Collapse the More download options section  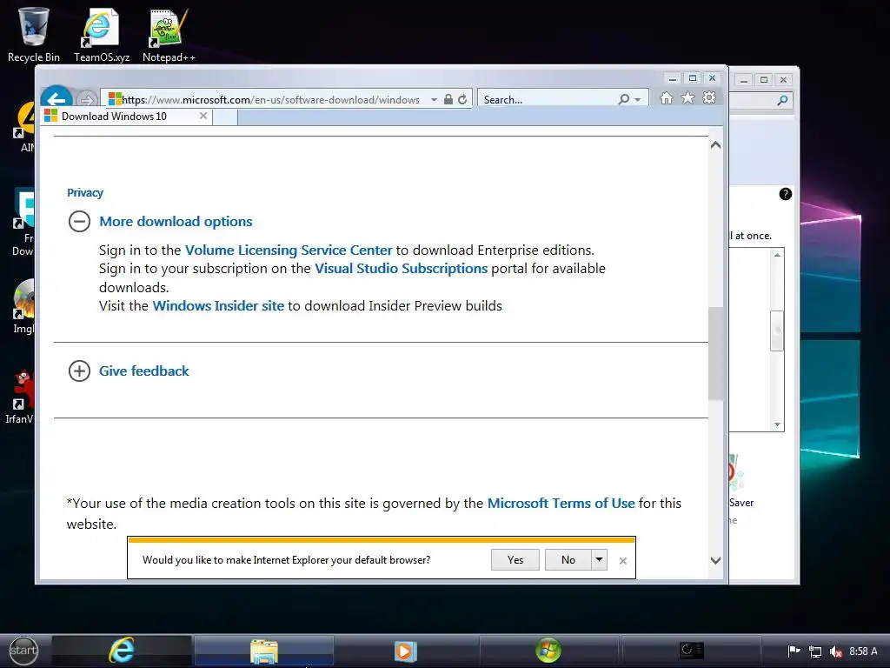79,221
